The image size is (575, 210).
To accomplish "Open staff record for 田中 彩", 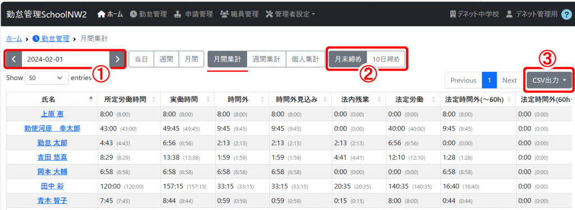I will point(52,186).
